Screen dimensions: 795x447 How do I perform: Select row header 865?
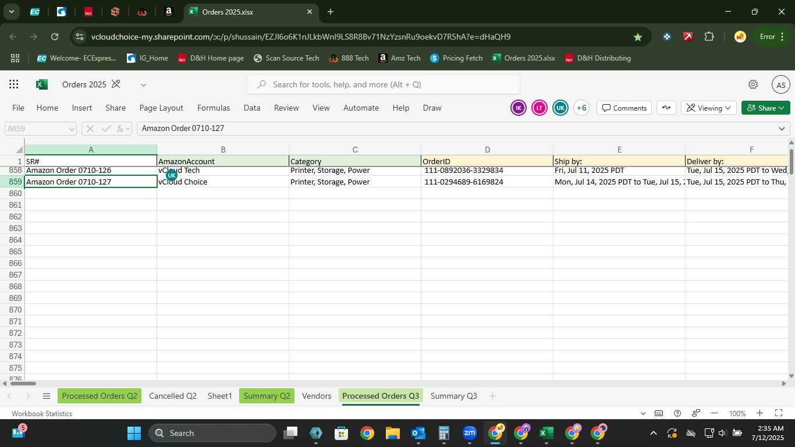point(12,251)
